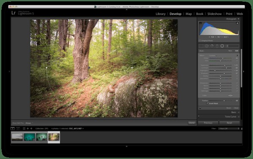This screenshot has height=159, width=253.
Task: Click main window display icon in filmstrip bar
Action: (13, 128)
